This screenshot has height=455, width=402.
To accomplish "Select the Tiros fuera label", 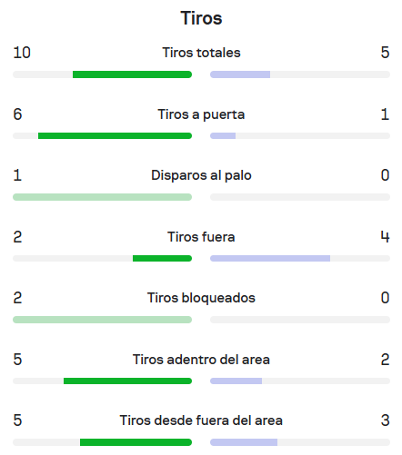I will click(x=201, y=237).
